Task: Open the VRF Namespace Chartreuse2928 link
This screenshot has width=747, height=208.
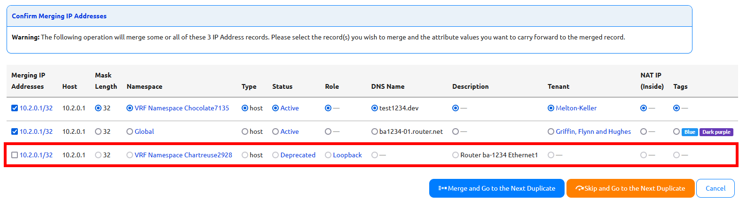Action: tap(183, 155)
